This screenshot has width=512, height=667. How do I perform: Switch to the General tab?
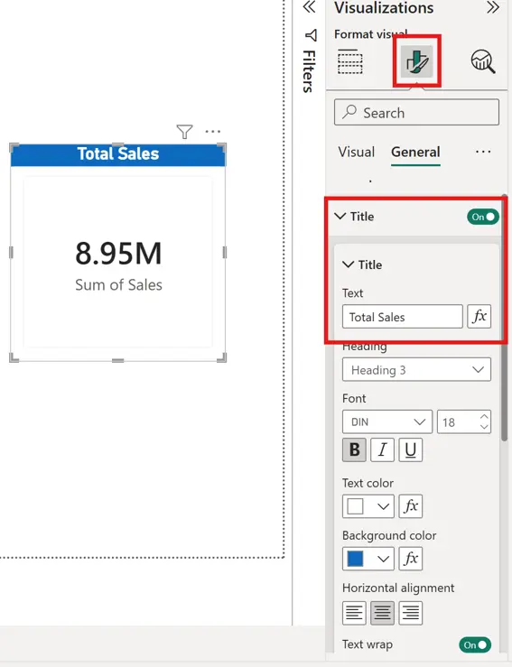[415, 152]
